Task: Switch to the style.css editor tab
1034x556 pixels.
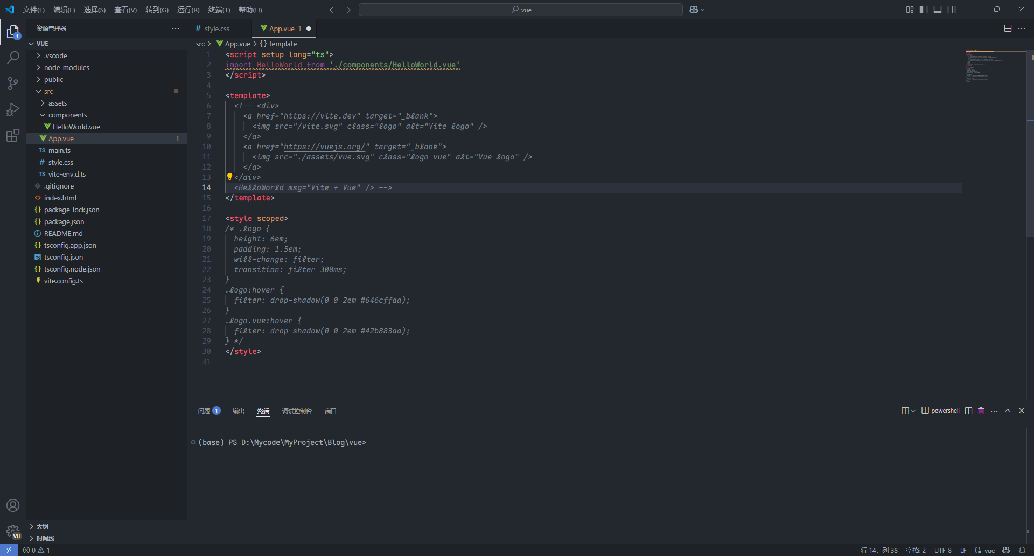Action: coord(216,29)
